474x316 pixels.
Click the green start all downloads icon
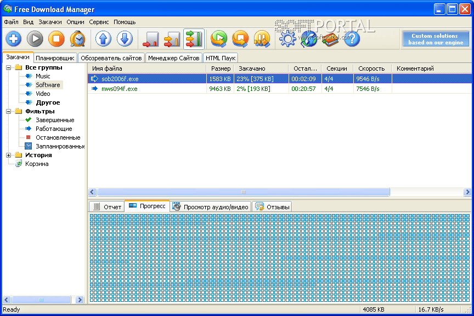[x=219, y=39]
